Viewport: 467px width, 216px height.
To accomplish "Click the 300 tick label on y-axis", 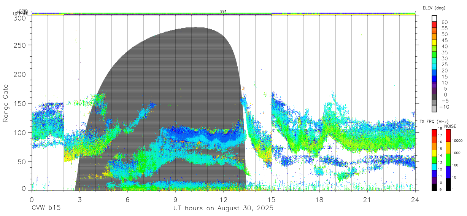I will click(19, 18).
